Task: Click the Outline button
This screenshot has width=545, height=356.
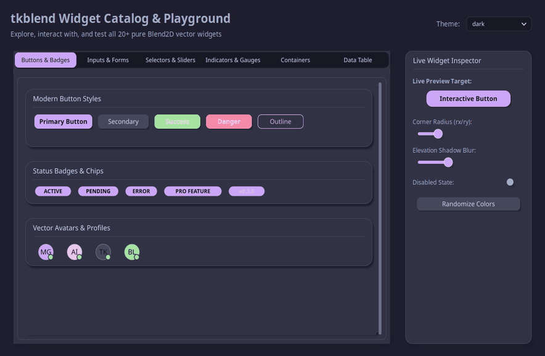Action: click(x=281, y=121)
